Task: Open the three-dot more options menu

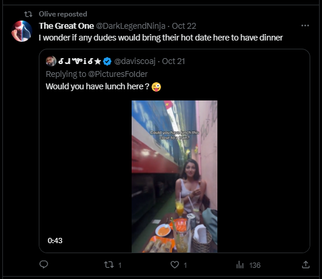Action: 305,26
